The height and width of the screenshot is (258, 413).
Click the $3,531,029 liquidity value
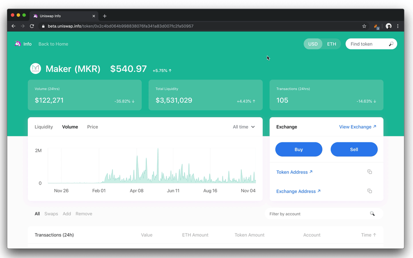[174, 100]
